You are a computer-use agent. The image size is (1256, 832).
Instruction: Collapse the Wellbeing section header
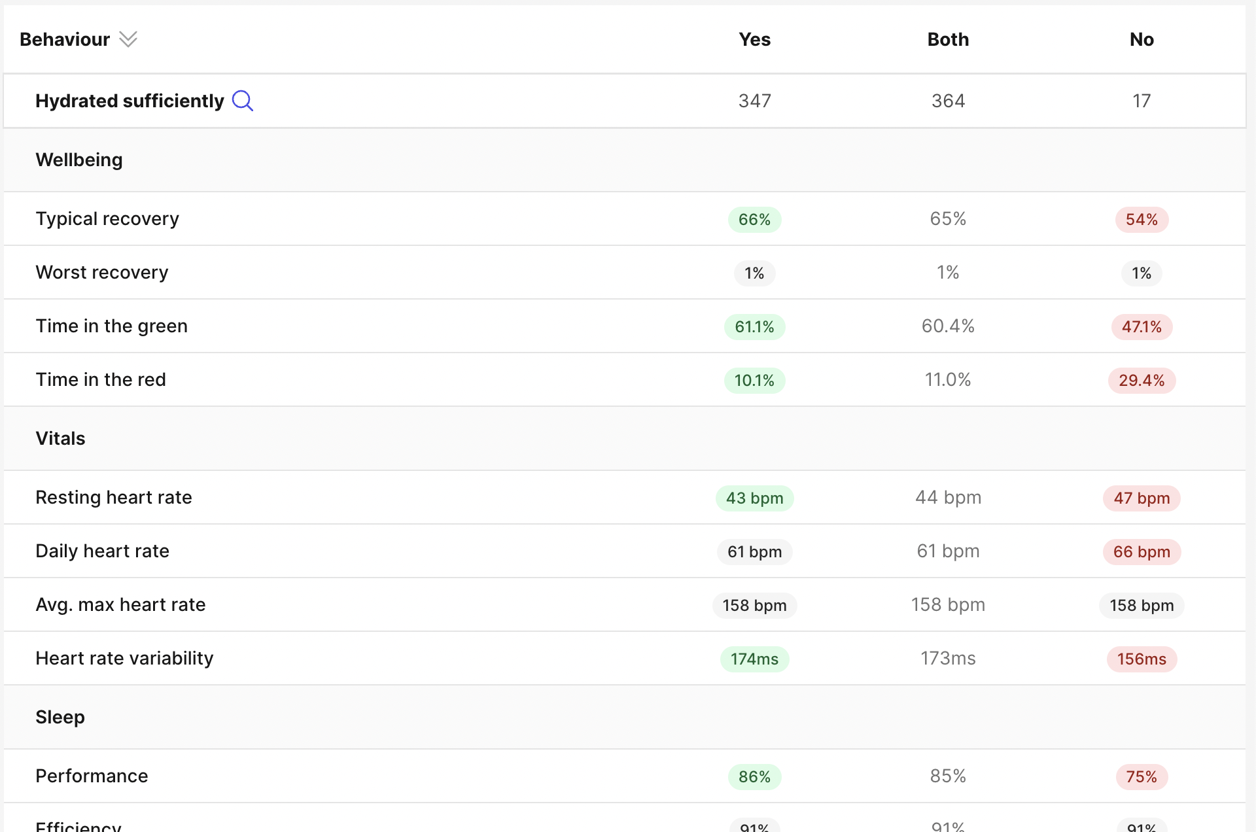[x=625, y=160]
